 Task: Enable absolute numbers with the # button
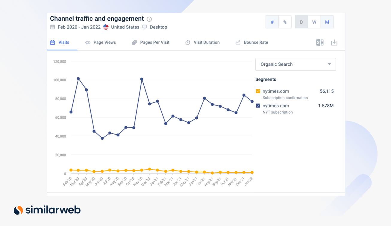pos(272,22)
